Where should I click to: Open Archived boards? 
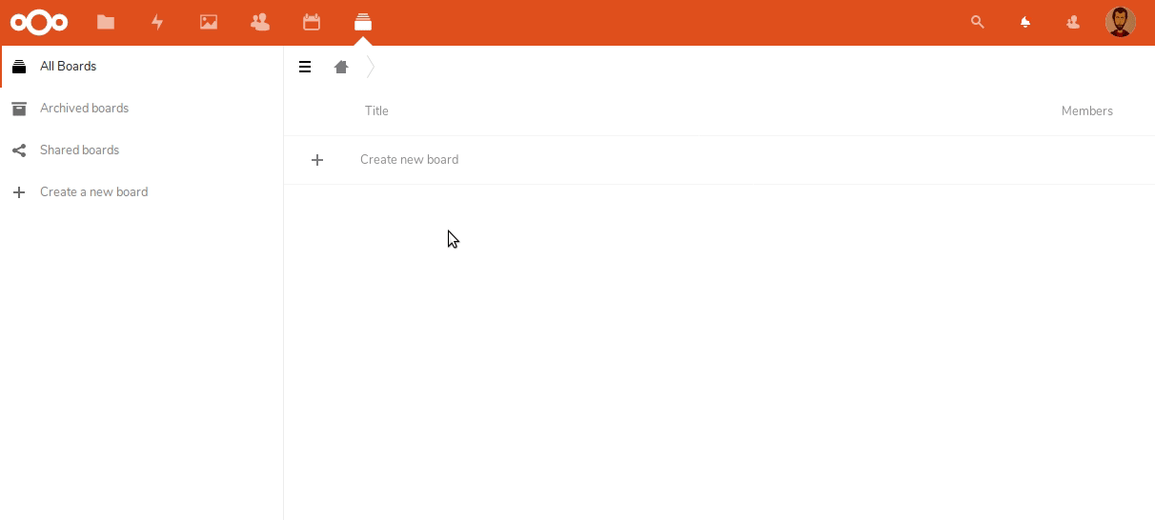84,109
